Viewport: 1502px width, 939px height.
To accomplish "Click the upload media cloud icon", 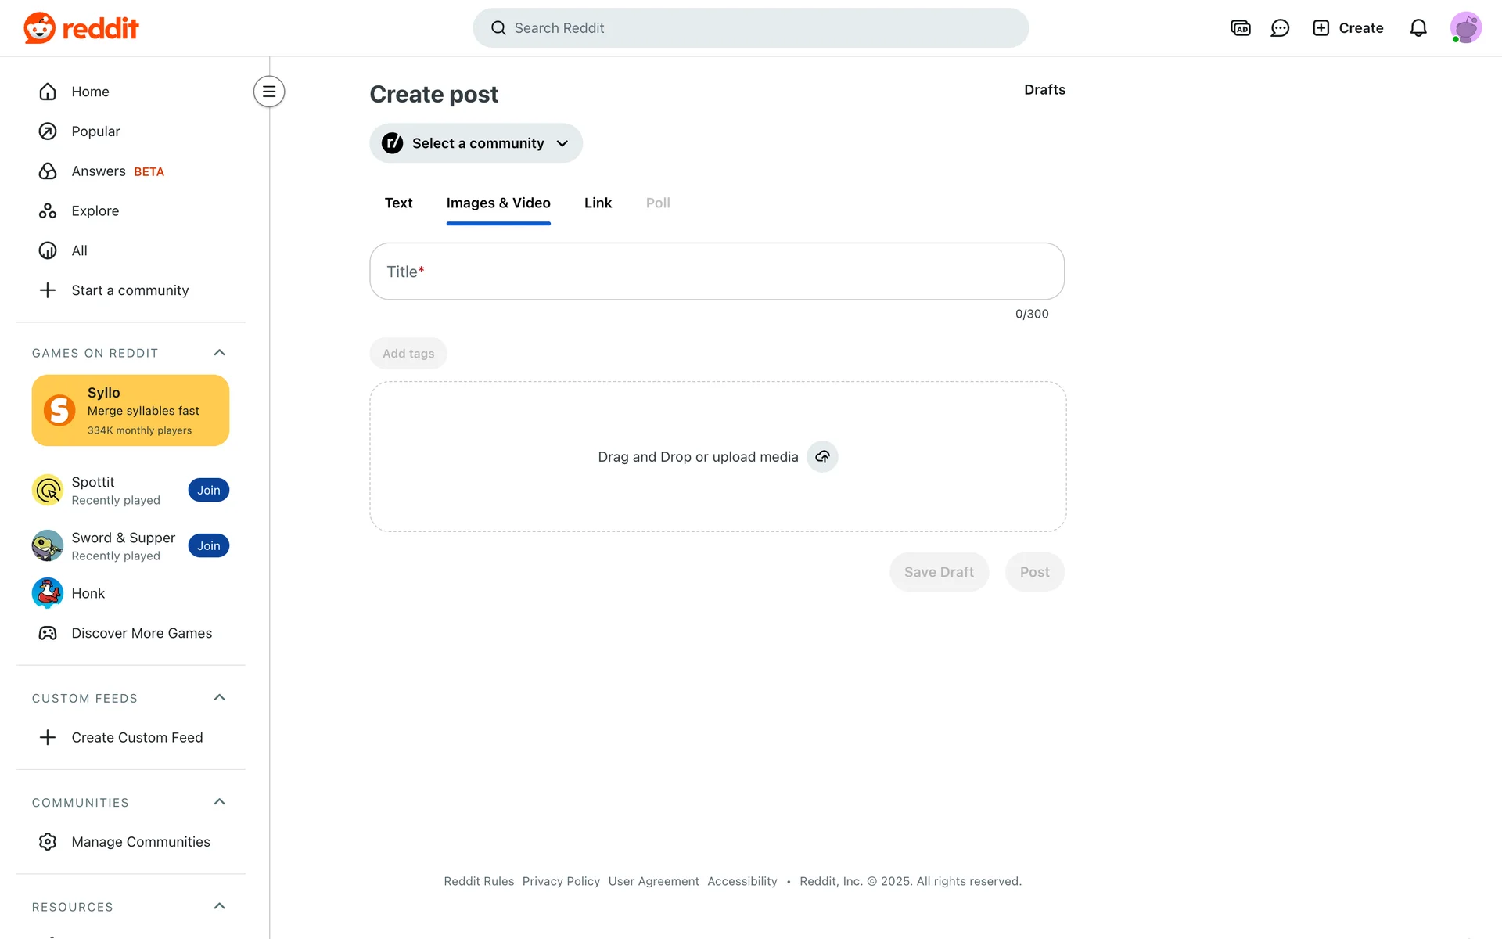I will click(x=822, y=457).
